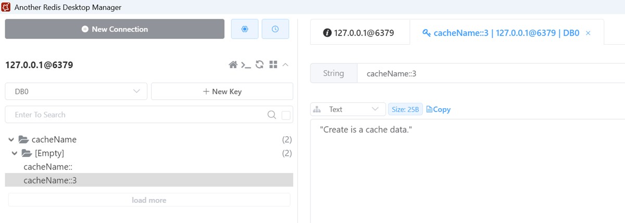Open the settings gear button

244,29
